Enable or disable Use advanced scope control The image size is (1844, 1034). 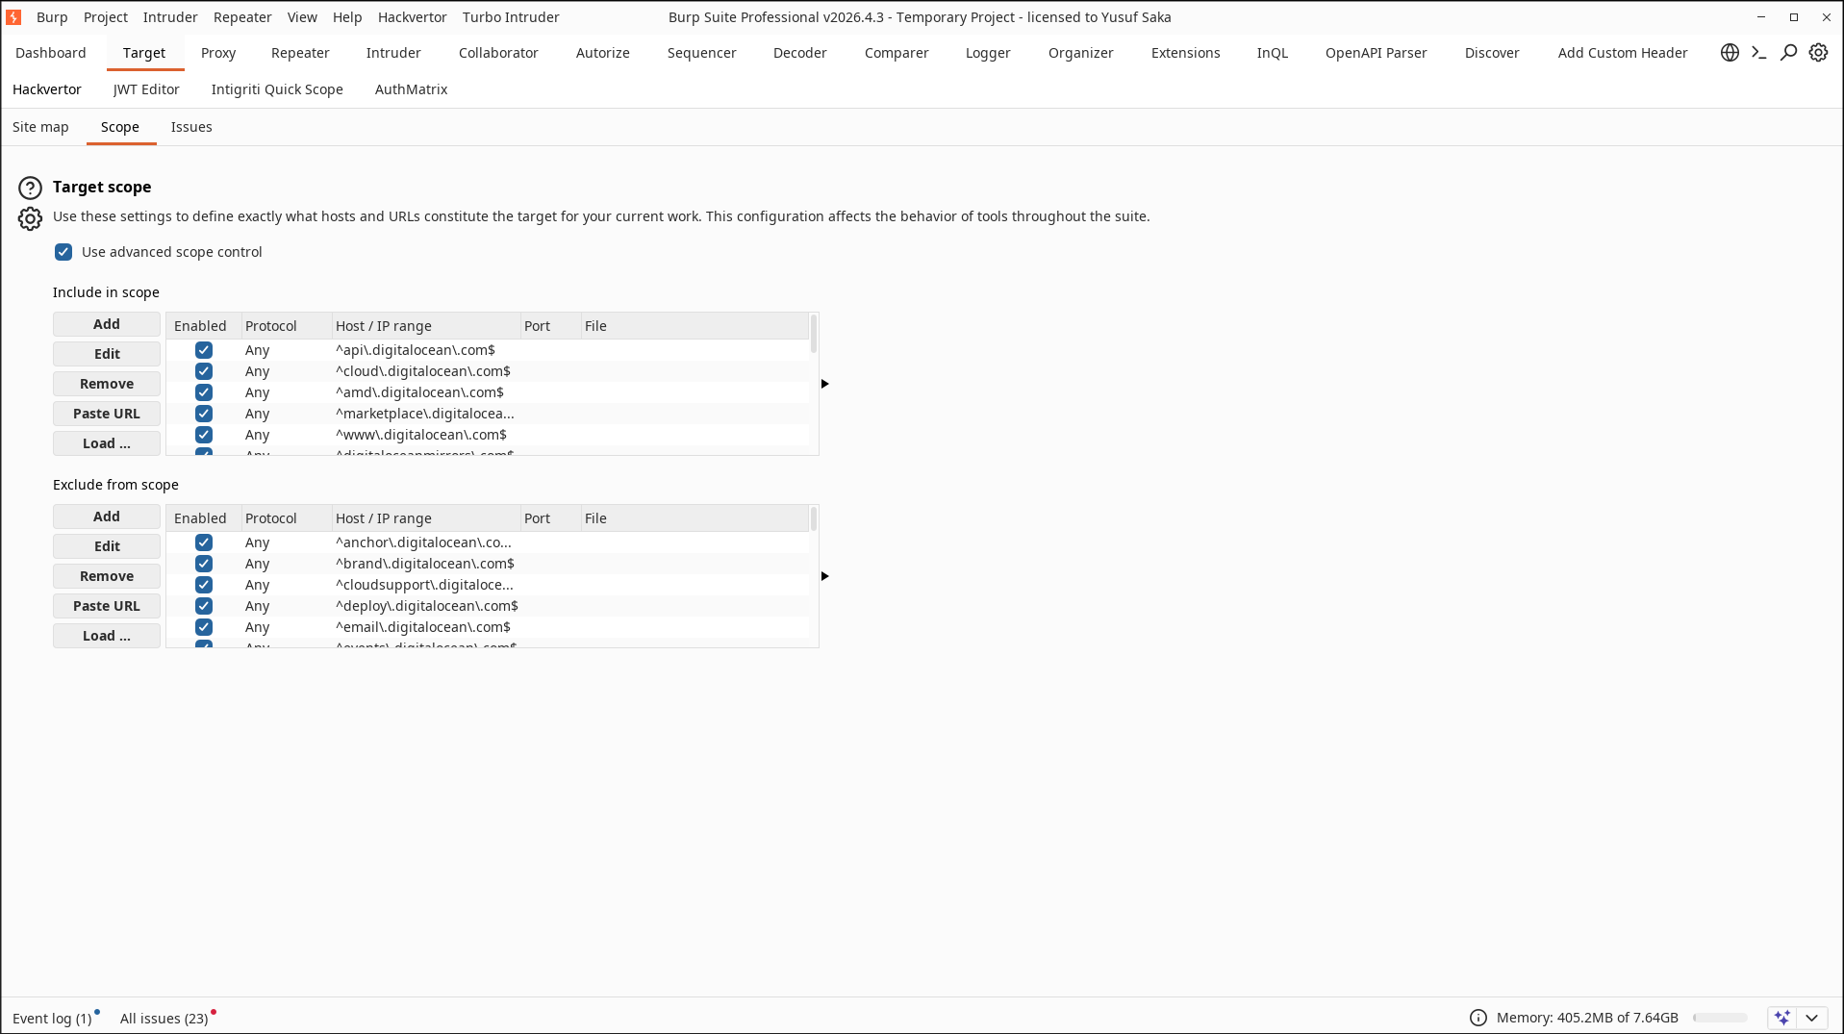[x=63, y=252]
